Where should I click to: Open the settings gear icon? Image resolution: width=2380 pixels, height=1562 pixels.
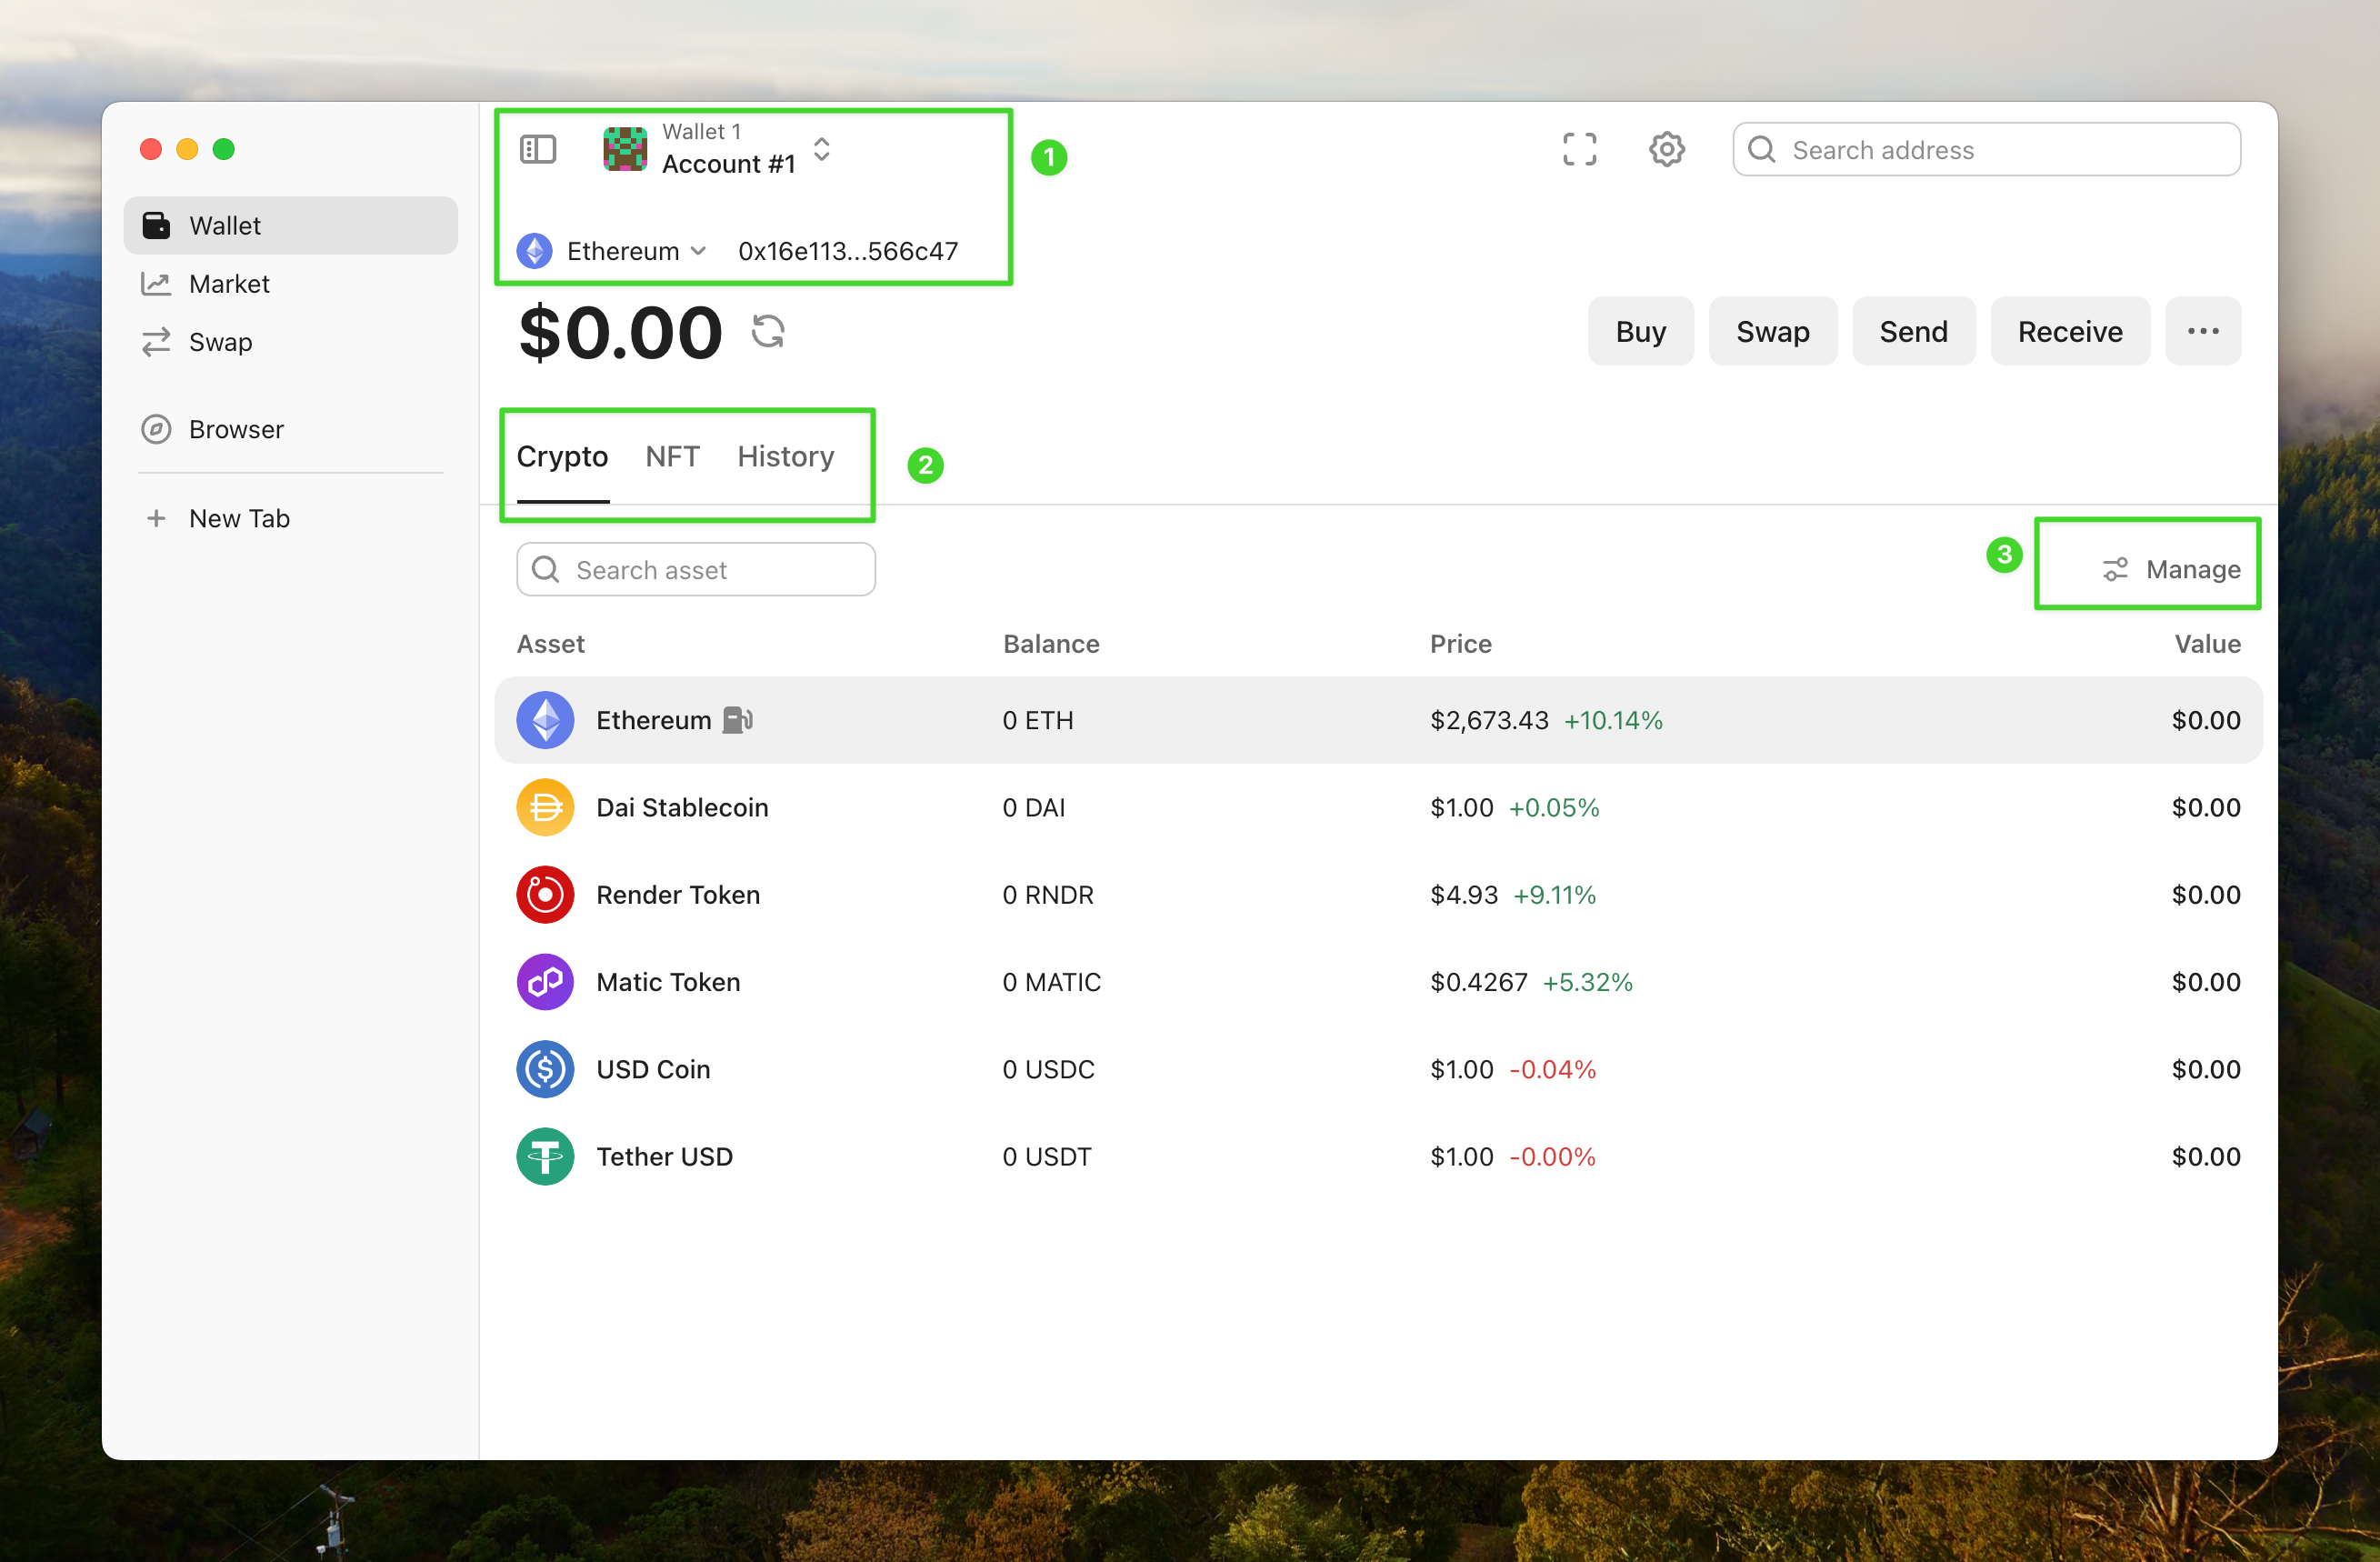1667,150
